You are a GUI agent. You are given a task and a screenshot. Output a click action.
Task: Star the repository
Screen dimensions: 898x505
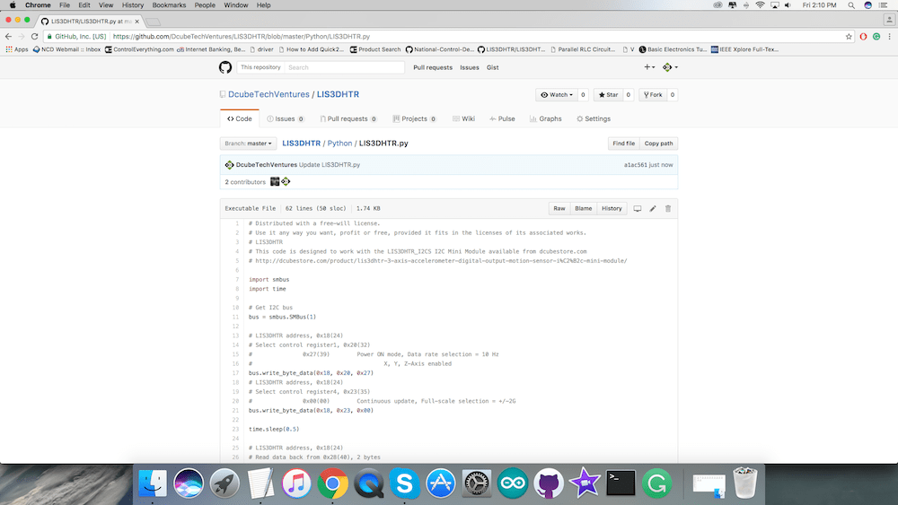(608, 95)
